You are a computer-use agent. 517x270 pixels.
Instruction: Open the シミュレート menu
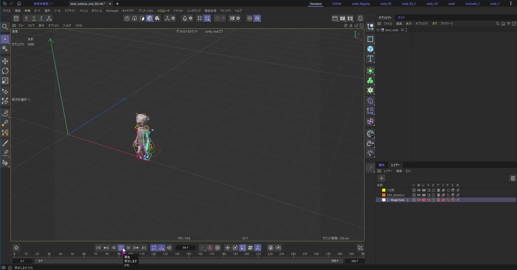163,11
